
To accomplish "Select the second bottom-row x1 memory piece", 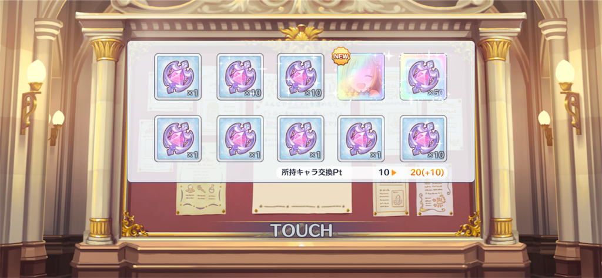I will tap(240, 139).
